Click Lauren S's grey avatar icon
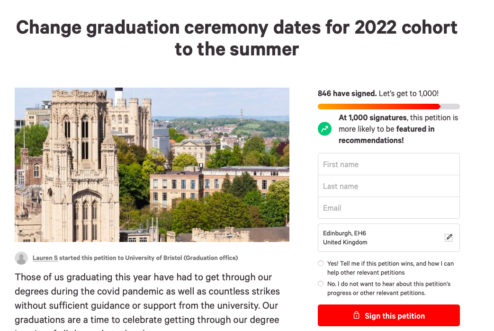 (21, 258)
